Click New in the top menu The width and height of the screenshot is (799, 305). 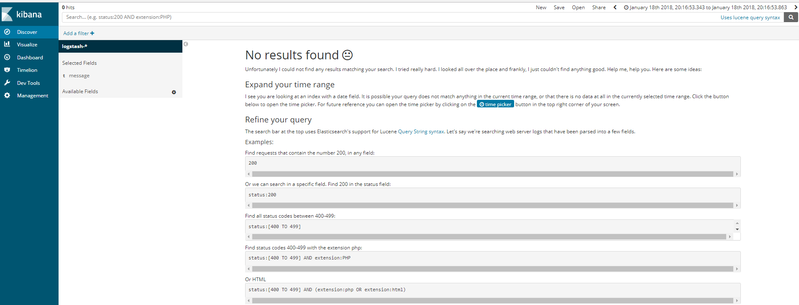[x=541, y=7]
